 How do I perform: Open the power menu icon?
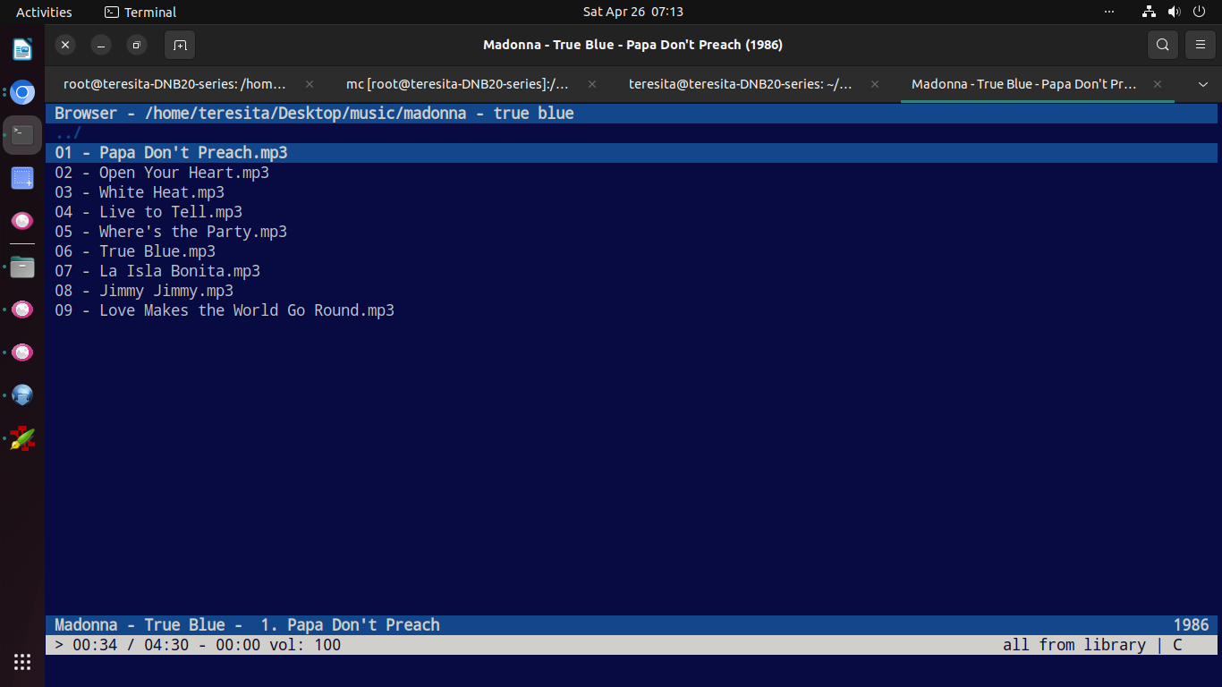pos(1199,13)
